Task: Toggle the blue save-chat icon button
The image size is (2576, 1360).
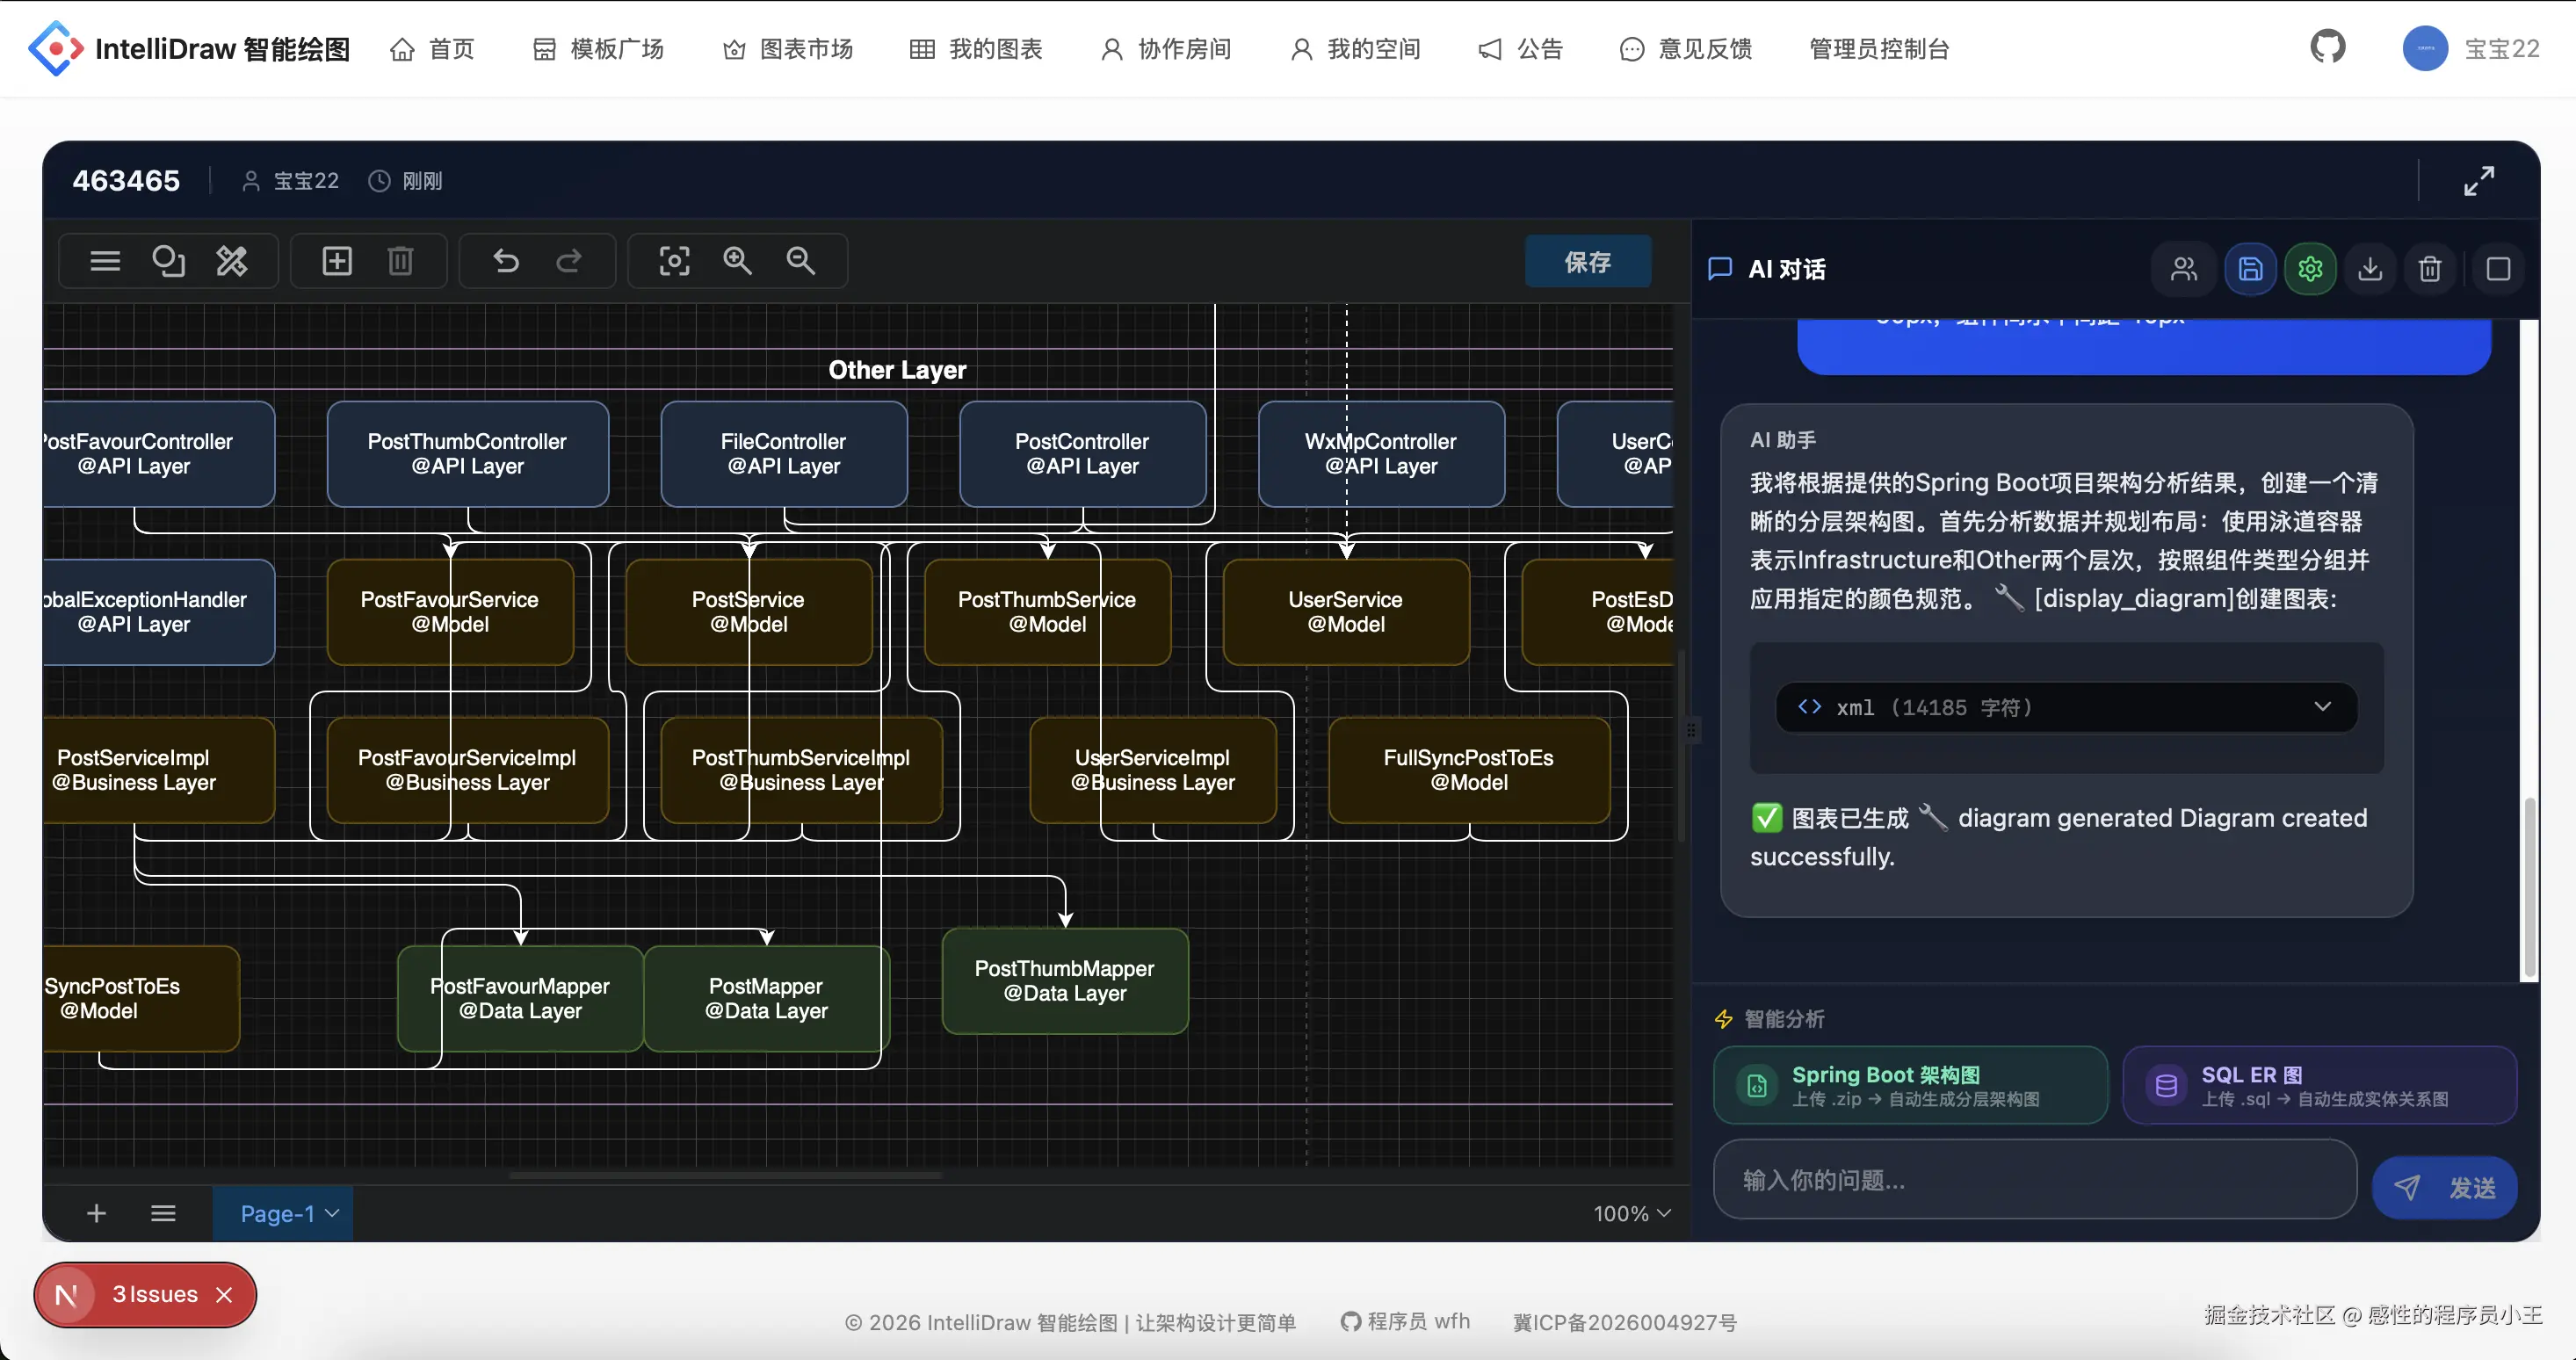Action: pos(2250,269)
